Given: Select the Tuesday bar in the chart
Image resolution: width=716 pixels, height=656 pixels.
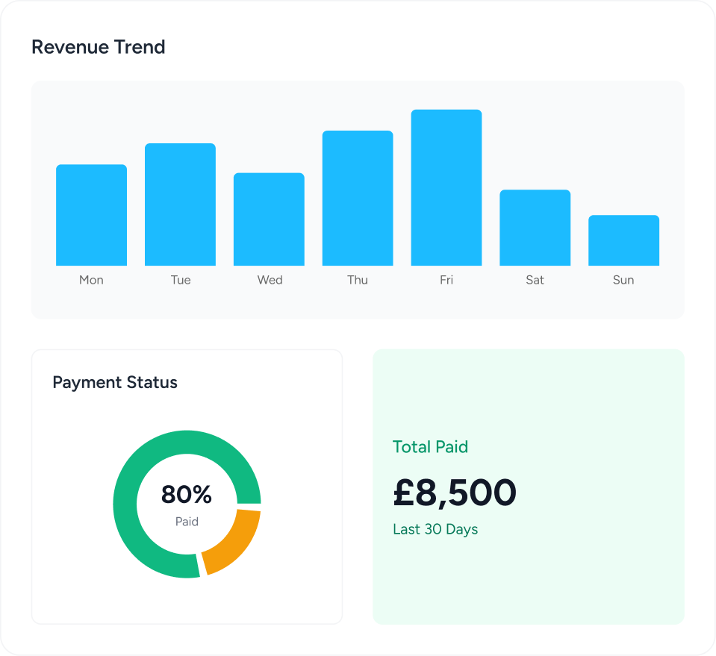Looking at the screenshot, I should (180, 204).
